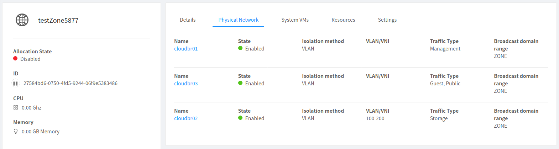The image size is (559, 149).
Task: Click the CPU grid icon
Action: click(16, 107)
